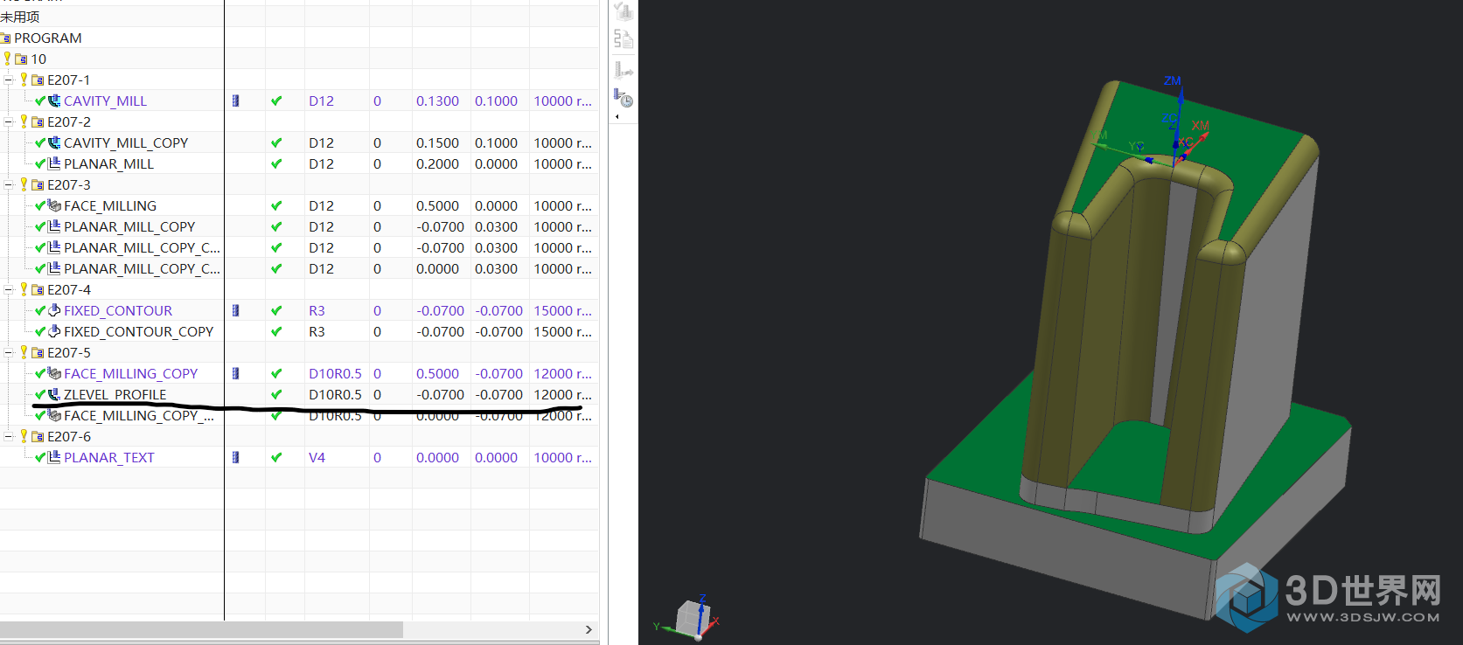Click the FACE_MILLING_COPY operation icon
Image resolution: width=1463 pixels, height=645 pixels.
54,373
